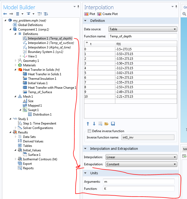
Task: Select Heat Transfer with Phase Change 1
Action: 52,88
